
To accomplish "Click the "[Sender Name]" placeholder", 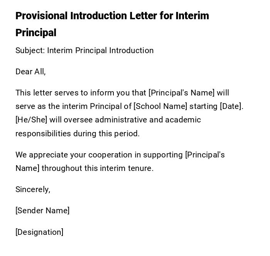I will [42, 211].
